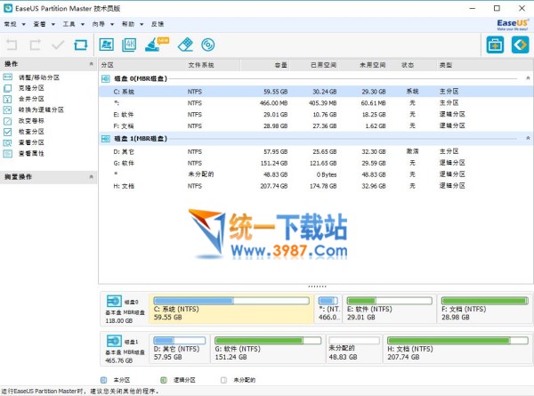Open the Wizard menu dropdown
The image size is (534, 396).
click(x=103, y=24)
